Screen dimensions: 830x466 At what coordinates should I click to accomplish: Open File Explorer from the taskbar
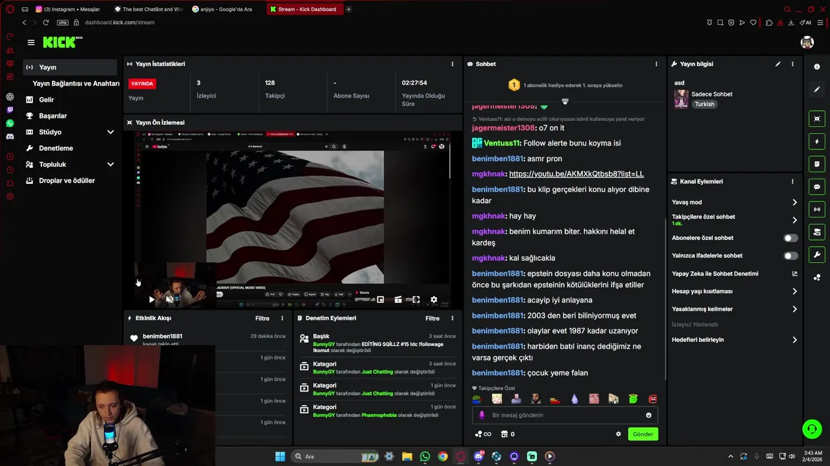pyautogui.click(x=407, y=456)
